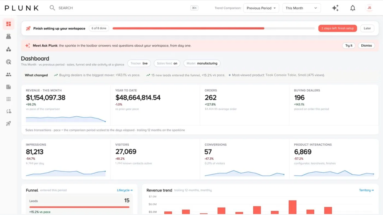Image resolution: width=383 pixels, height=215 pixels.
Task: Open the Model manufacturing selector
Action: (202, 63)
